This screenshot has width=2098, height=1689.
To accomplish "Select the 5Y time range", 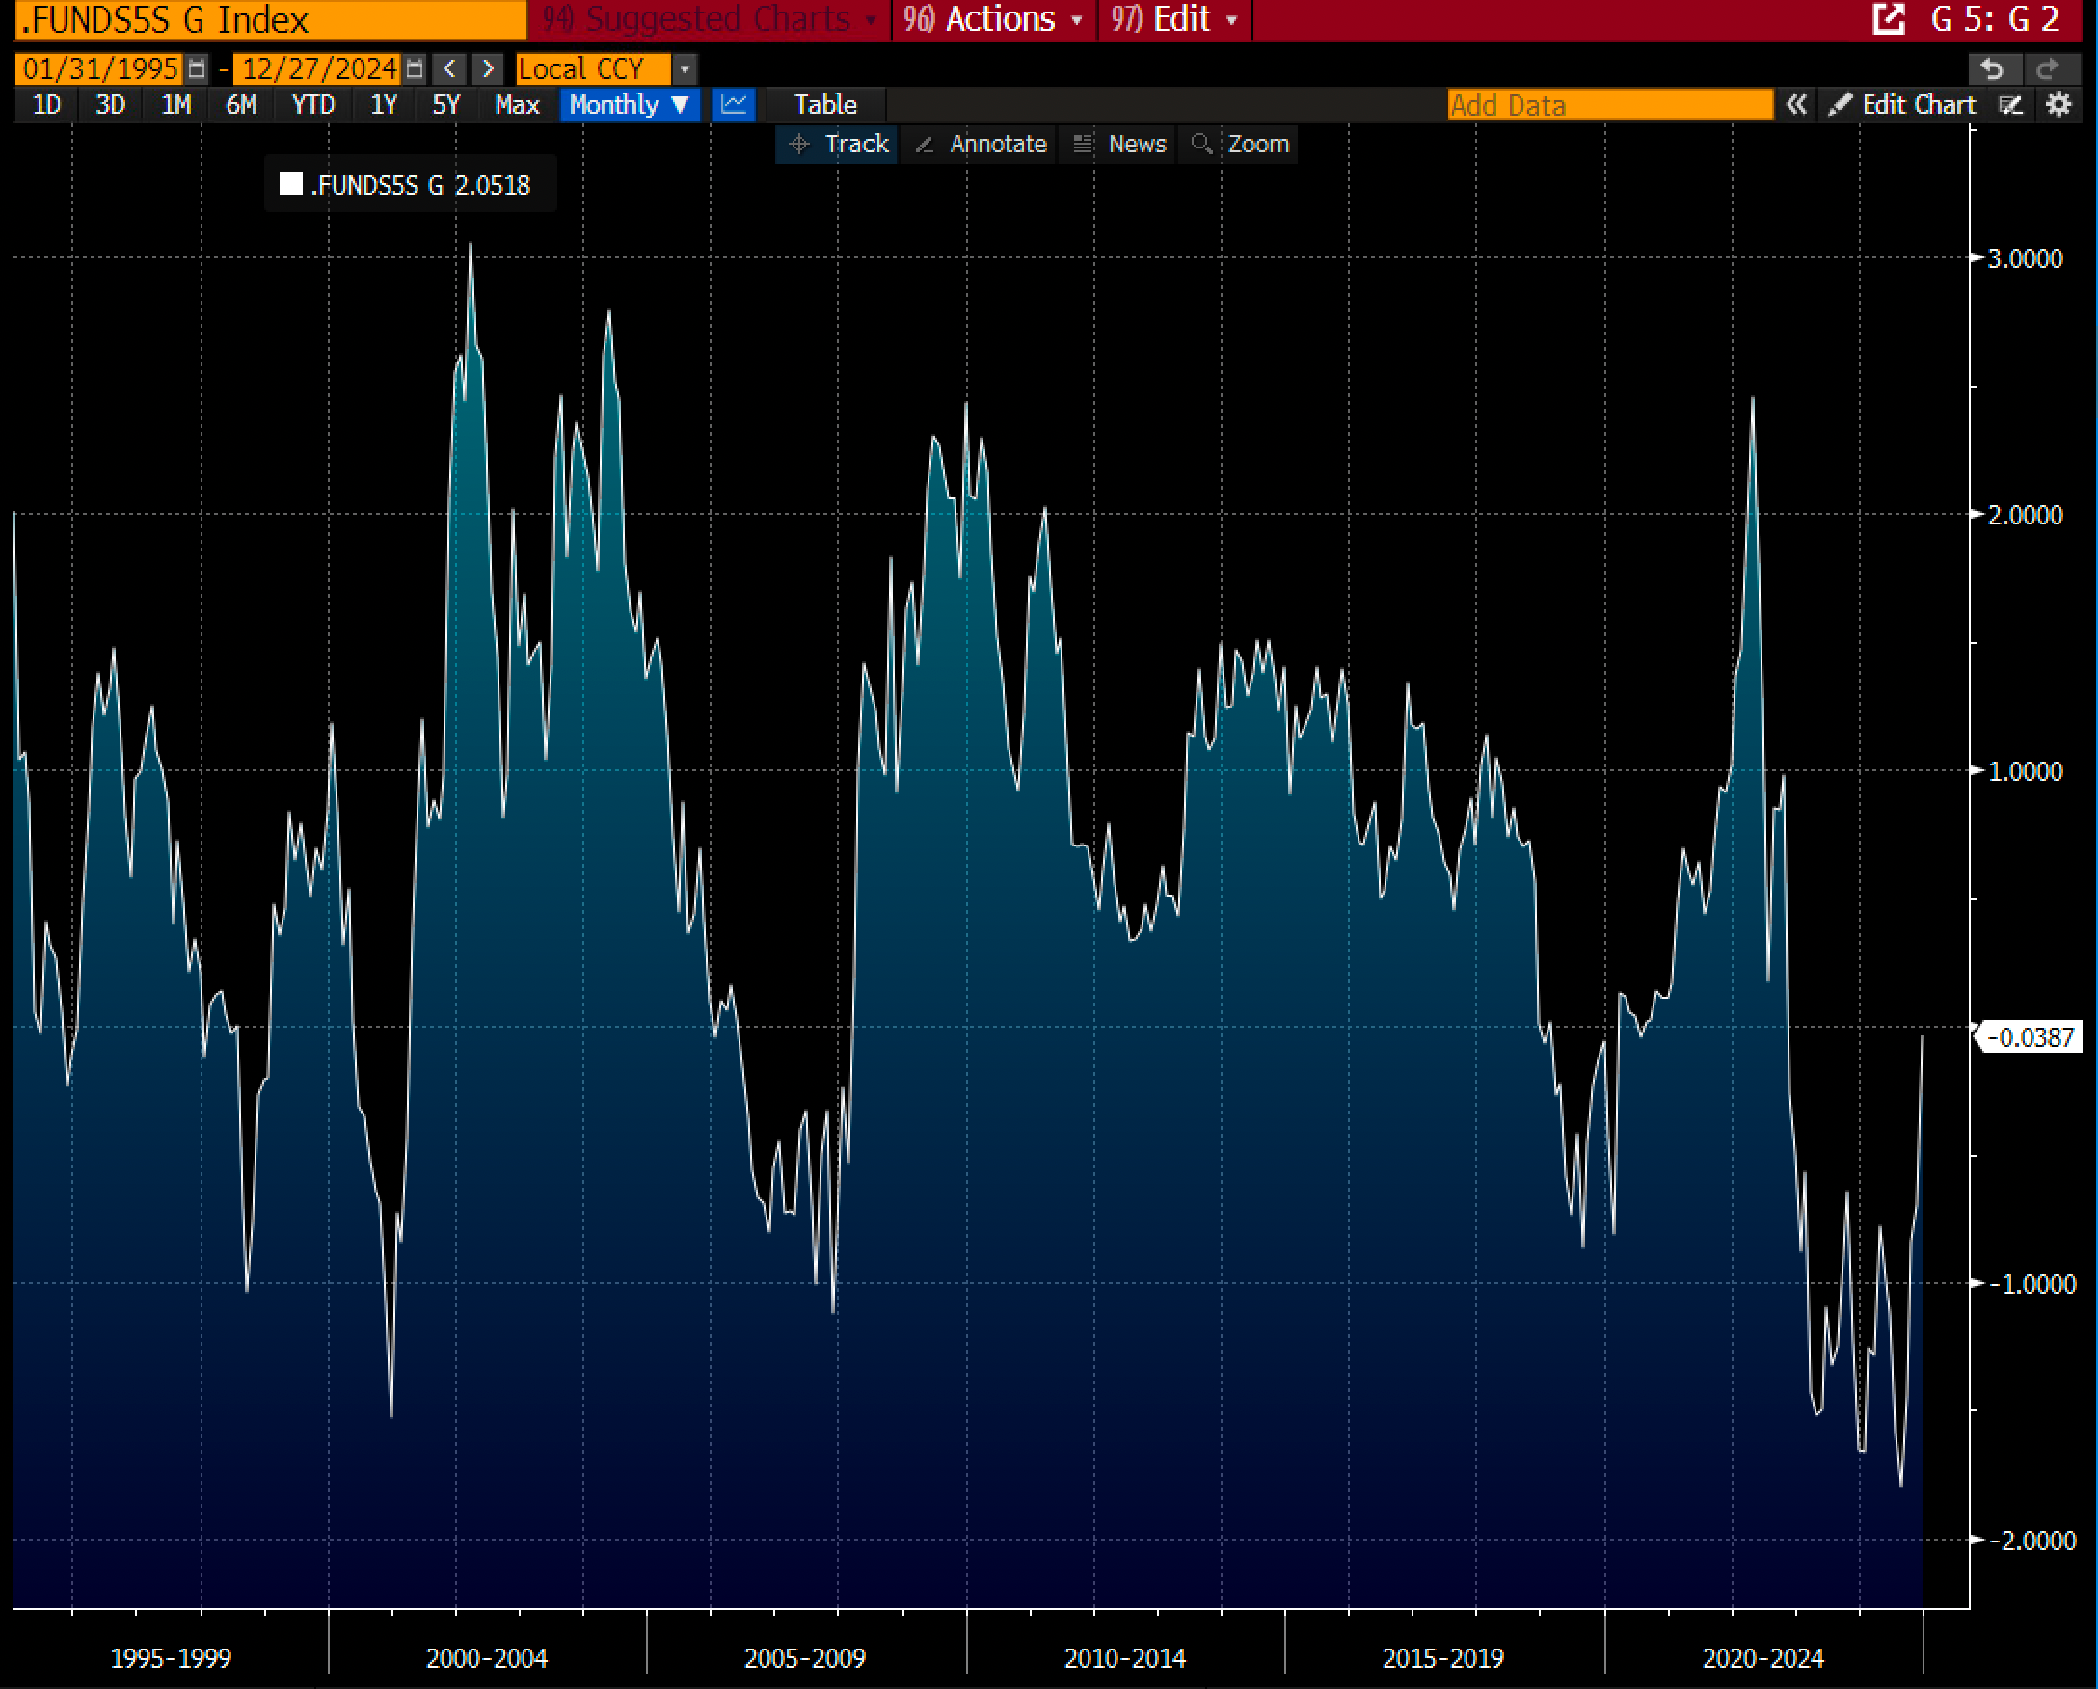I will [445, 104].
